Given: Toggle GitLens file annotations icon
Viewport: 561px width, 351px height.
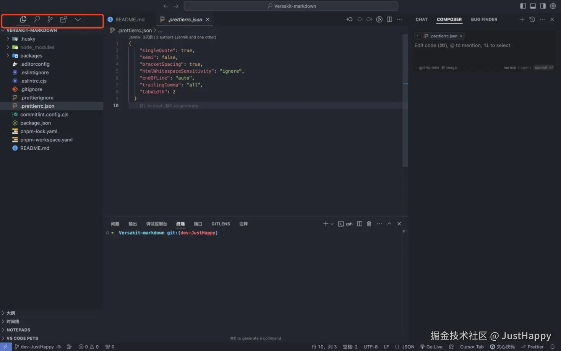Looking at the screenshot, I should 379,19.
